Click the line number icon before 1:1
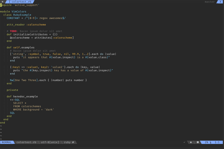The image size is (224, 149). point(211,142)
